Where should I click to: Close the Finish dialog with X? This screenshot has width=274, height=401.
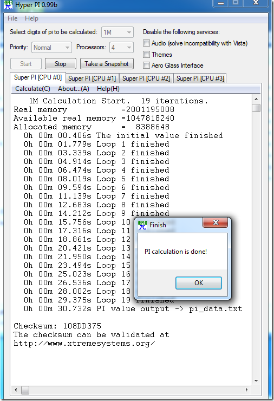click(x=215, y=222)
